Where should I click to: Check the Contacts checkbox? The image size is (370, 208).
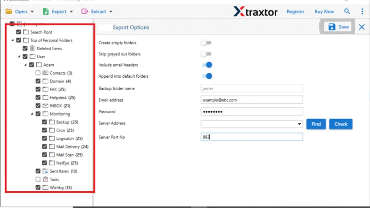38,73
